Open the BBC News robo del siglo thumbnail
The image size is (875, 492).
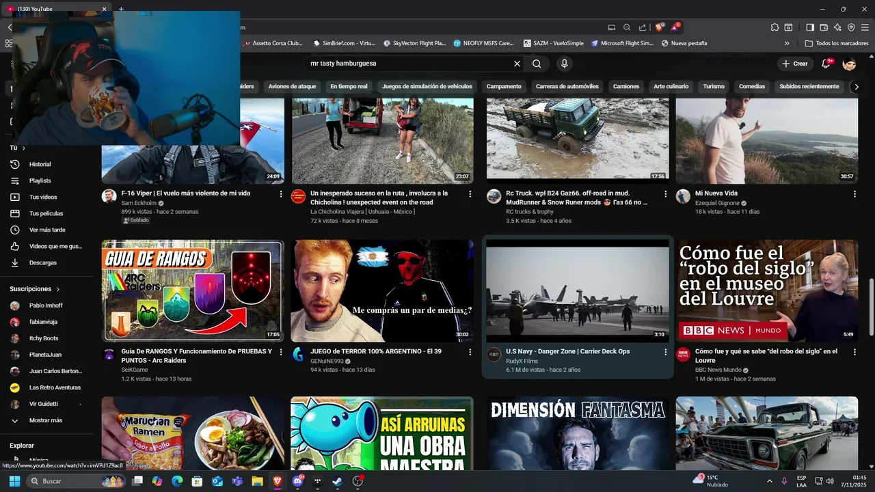click(x=767, y=291)
